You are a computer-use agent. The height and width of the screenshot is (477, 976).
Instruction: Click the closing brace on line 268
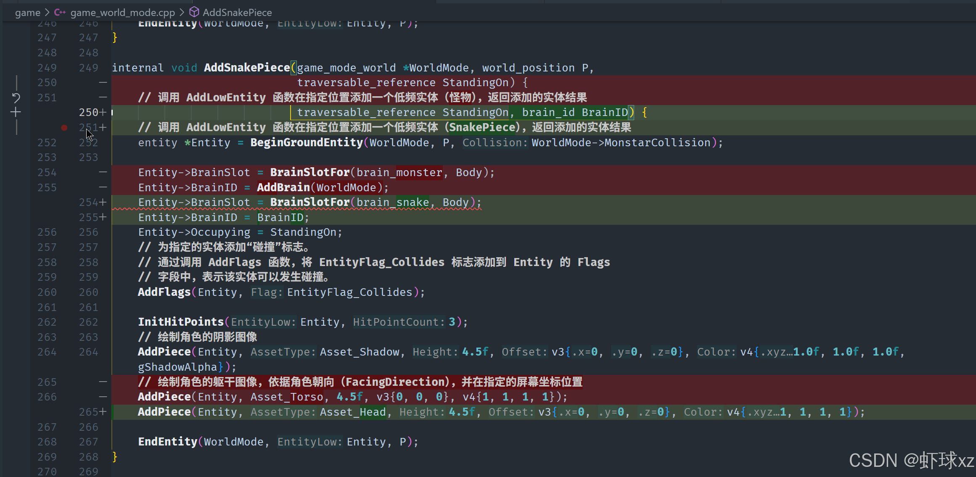115,457
